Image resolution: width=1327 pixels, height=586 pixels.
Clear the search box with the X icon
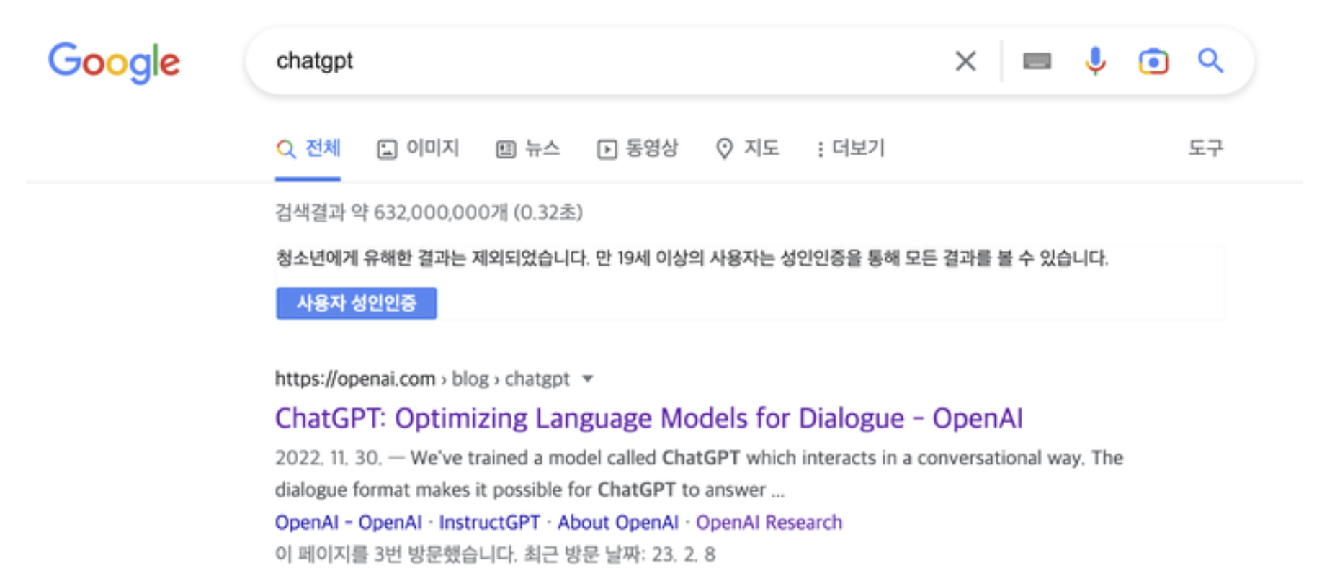point(965,61)
